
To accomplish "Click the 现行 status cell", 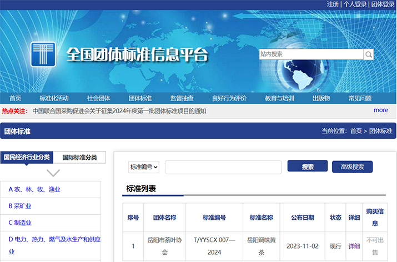I will coord(335,246).
